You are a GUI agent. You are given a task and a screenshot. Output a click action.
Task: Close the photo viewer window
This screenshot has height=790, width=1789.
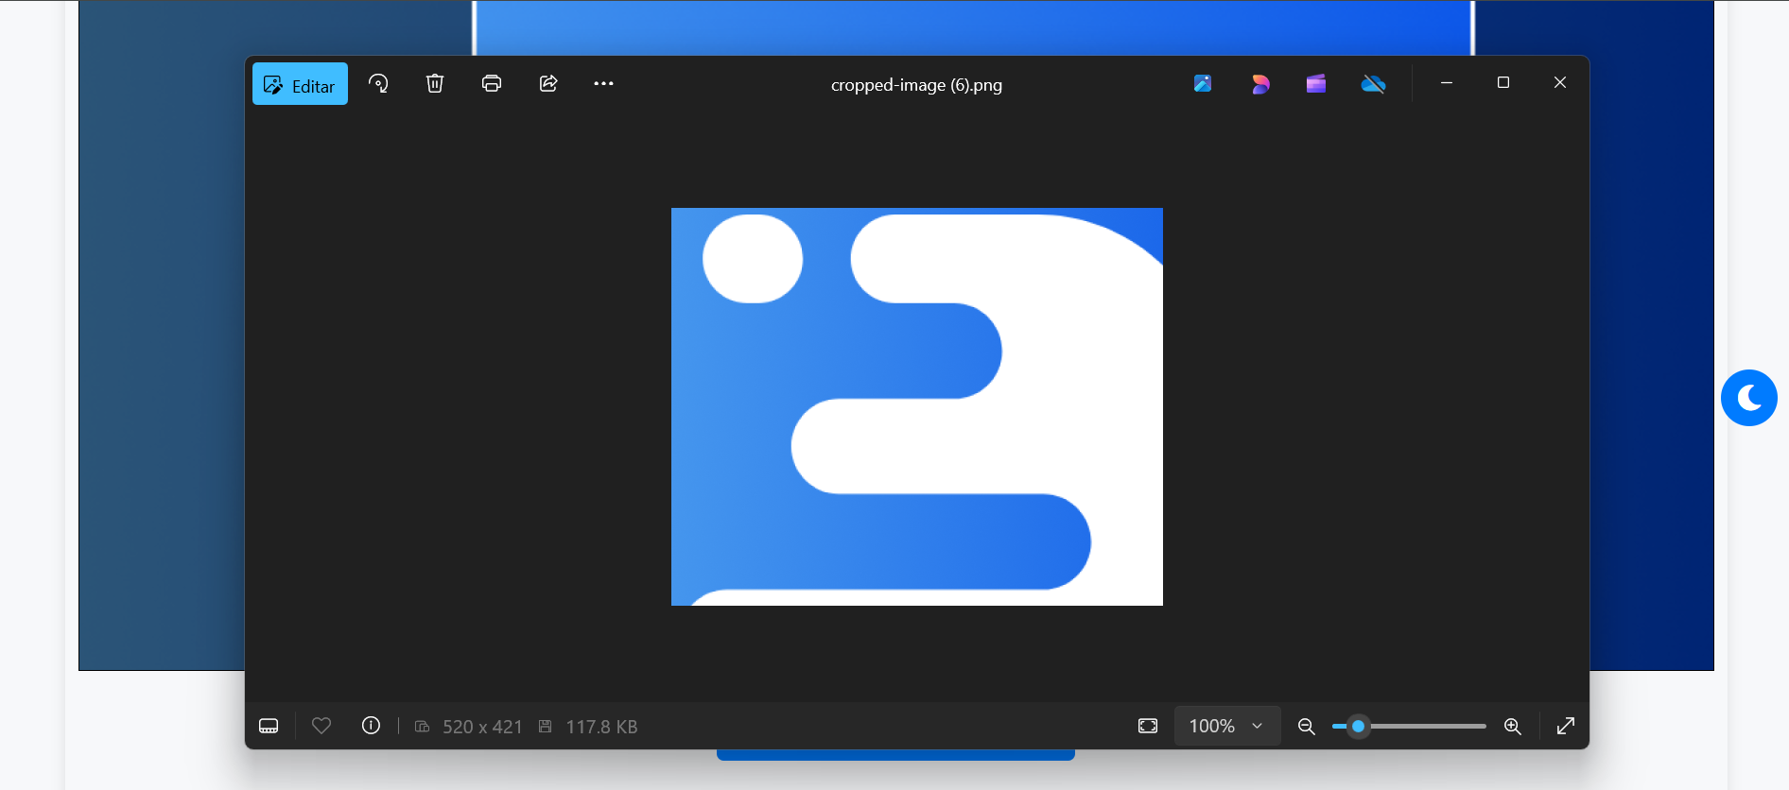pyautogui.click(x=1560, y=83)
